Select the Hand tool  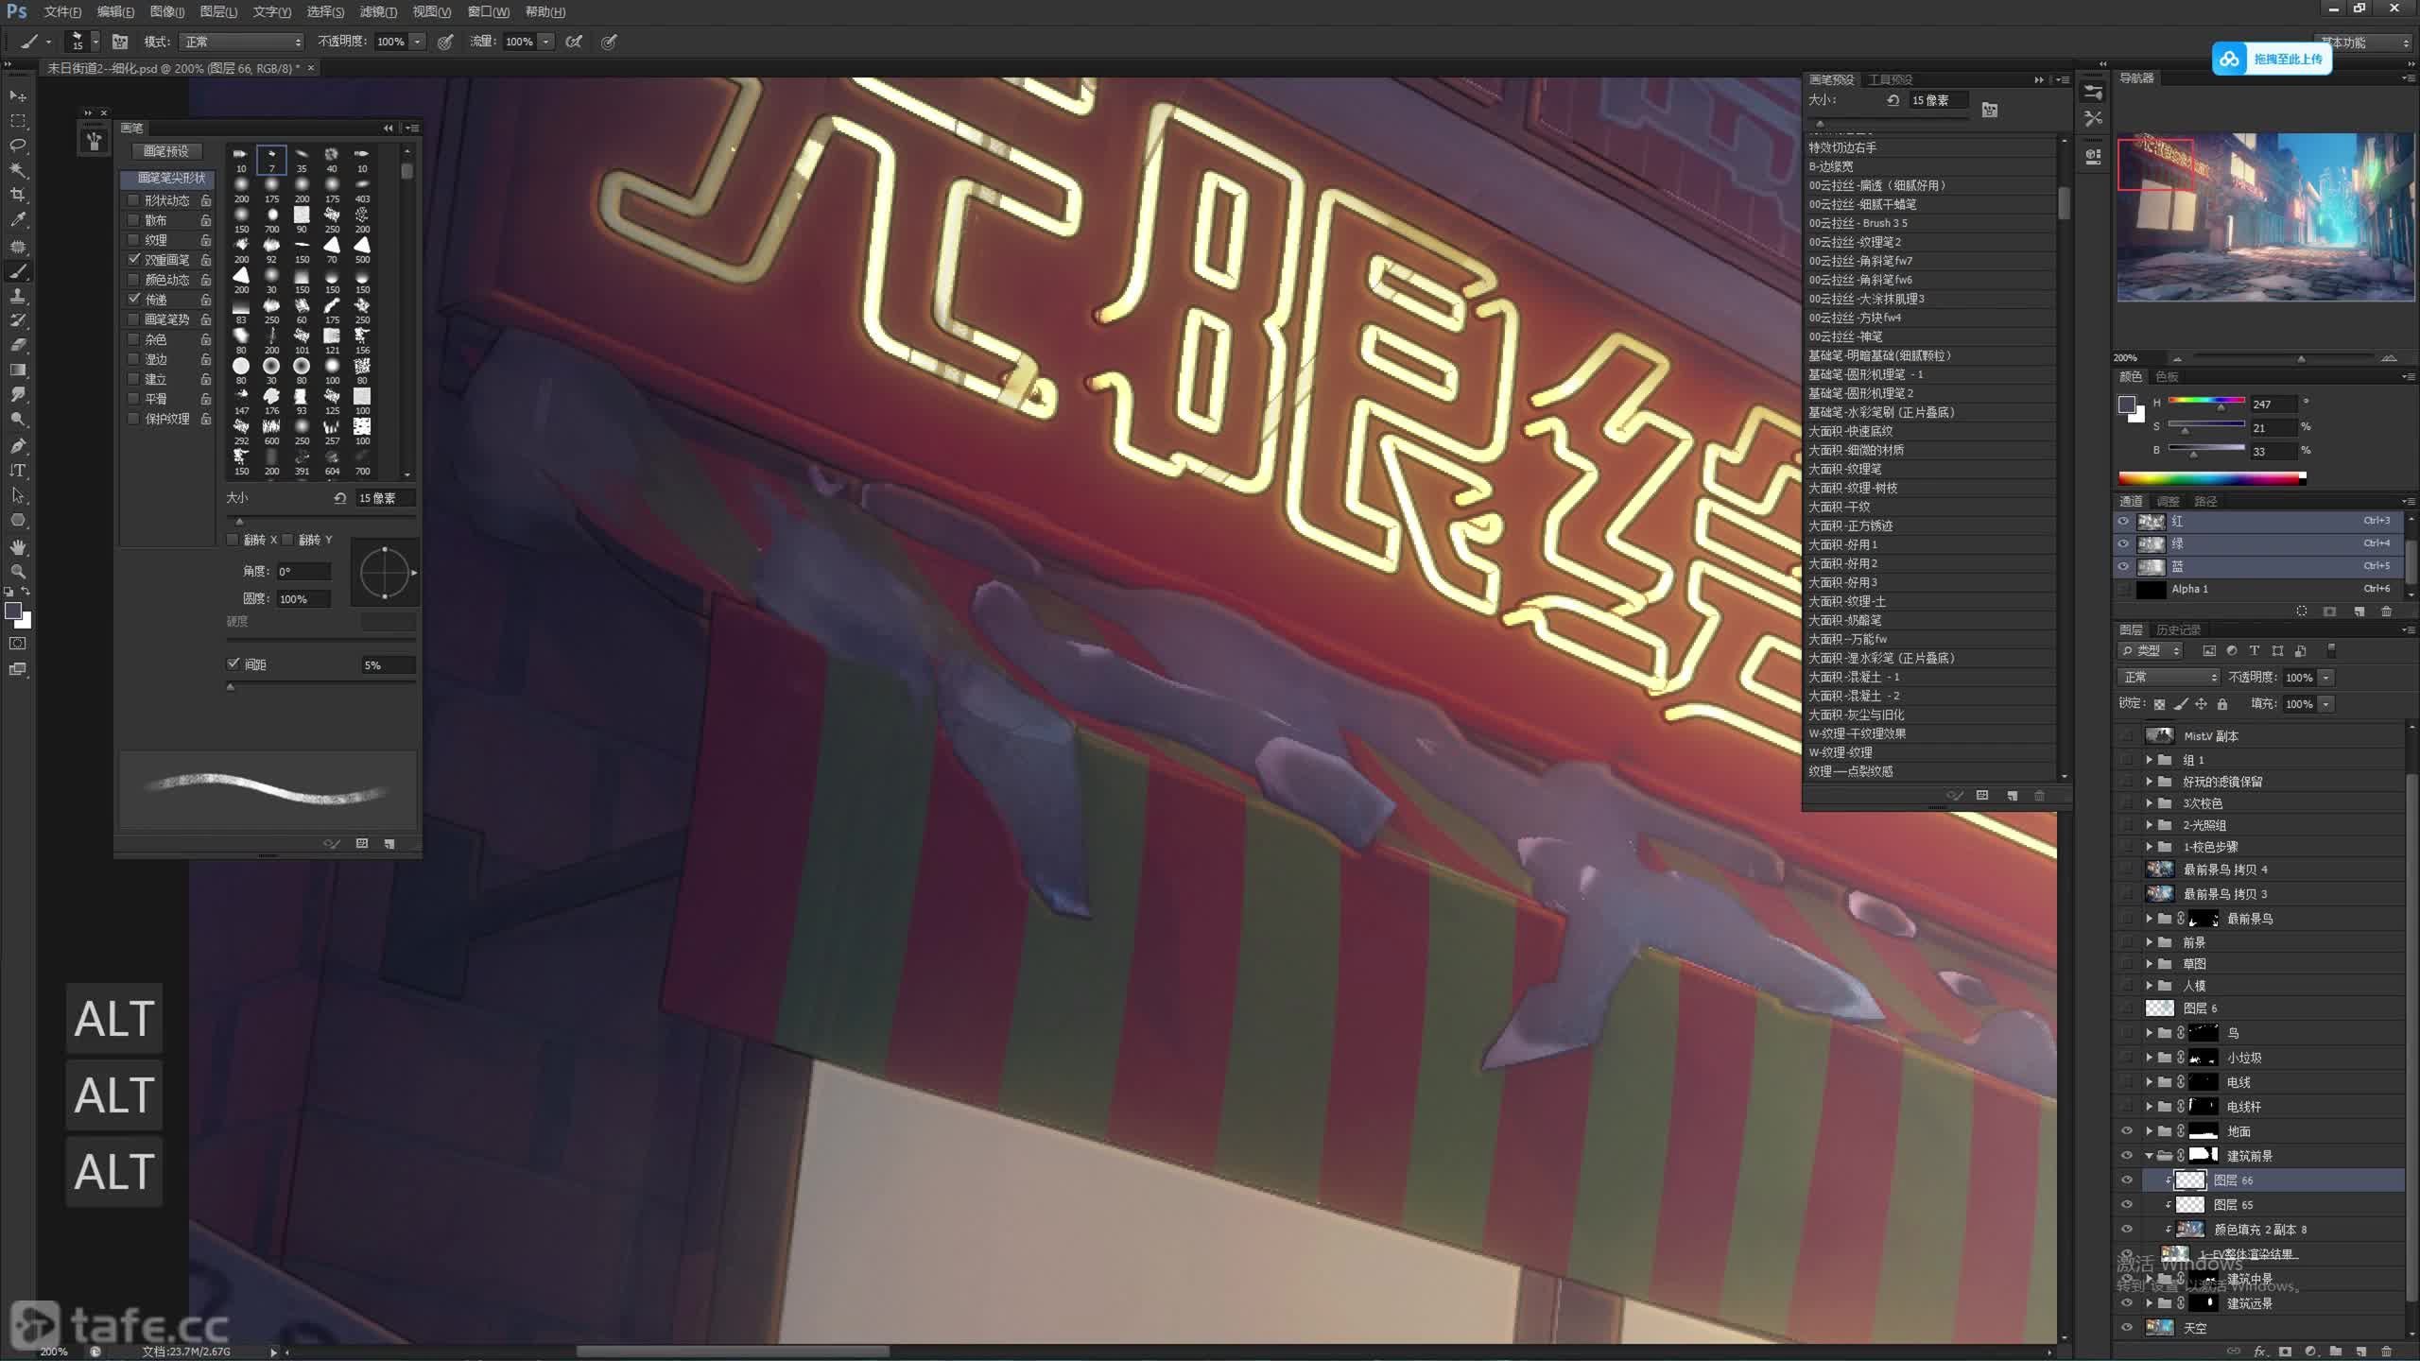click(18, 547)
